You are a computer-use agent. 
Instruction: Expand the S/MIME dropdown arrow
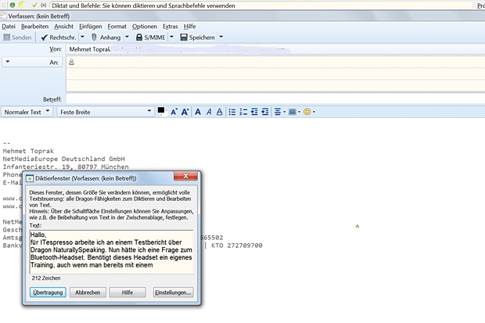point(171,37)
